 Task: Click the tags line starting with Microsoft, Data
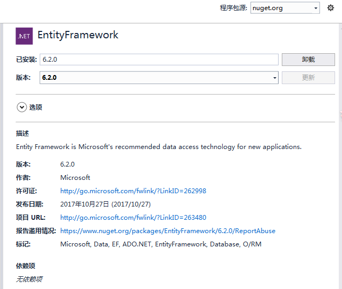pyautogui.click(x=161, y=244)
